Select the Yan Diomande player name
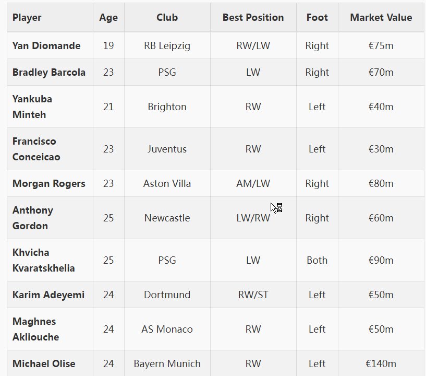Screen dimensions: 426x376 [46, 45]
